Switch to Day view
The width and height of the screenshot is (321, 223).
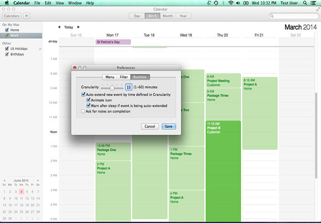coord(137,16)
